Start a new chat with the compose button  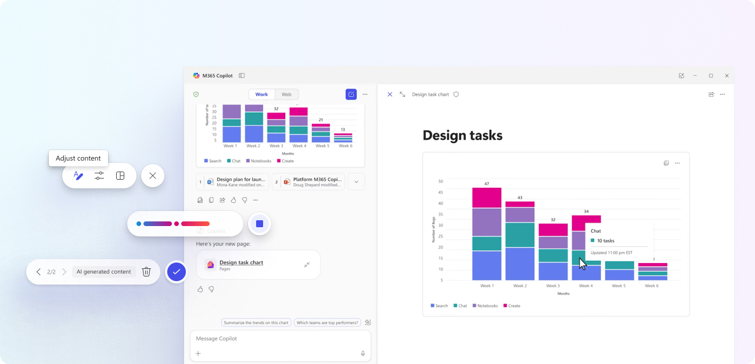click(351, 94)
